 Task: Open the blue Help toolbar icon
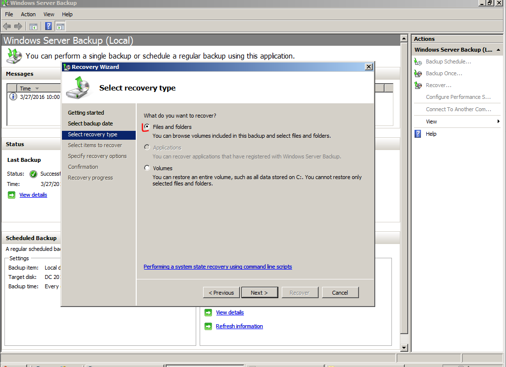48,26
